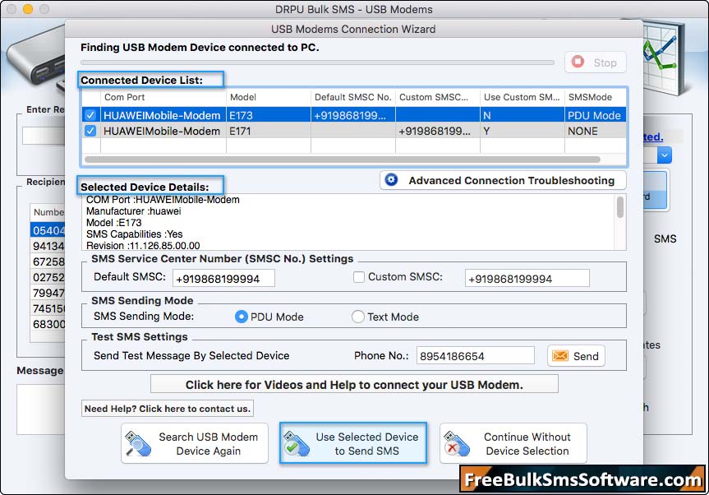This screenshot has height=495, width=709.
Task: Click the Default SMSC number field
Action: click(223, 278)
